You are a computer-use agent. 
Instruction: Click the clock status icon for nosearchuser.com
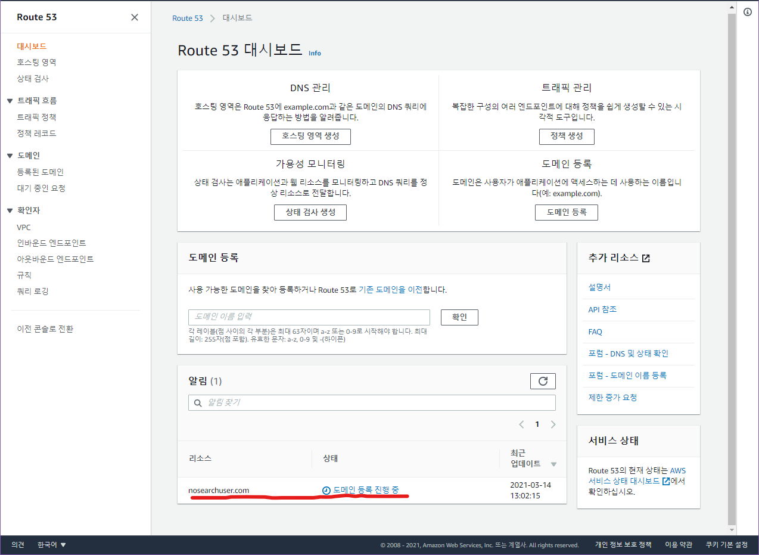(326, 490)
